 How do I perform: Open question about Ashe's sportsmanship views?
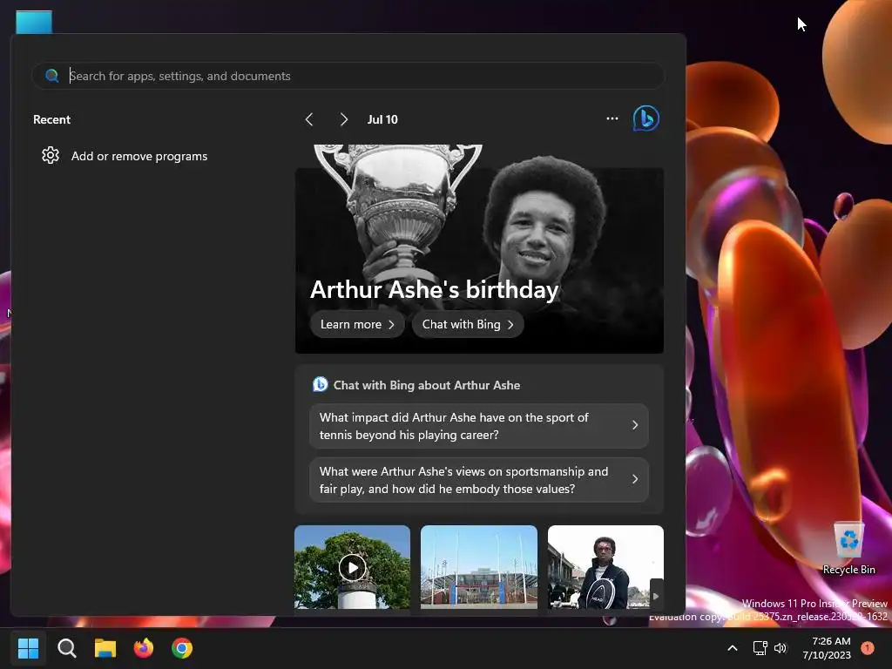[x=479, y=480]
